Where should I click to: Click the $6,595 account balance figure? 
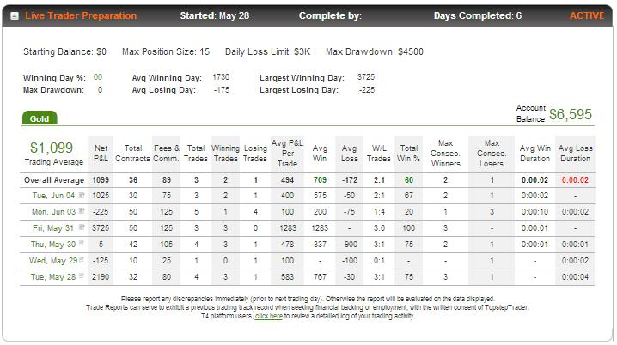tap(571, 114)
